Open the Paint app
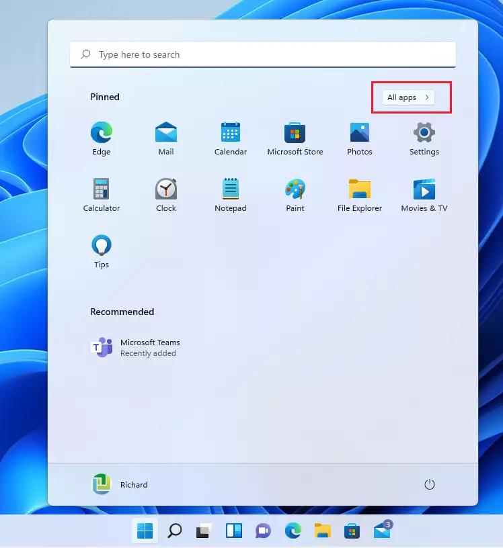The width and height of the screenshot is (503, 548). point(295,195)
